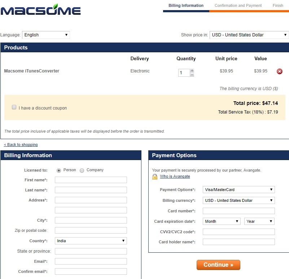Click the 'Total price: $47.14' text
Viewport: 289px width, 279px height.
(x=255, y=103)
